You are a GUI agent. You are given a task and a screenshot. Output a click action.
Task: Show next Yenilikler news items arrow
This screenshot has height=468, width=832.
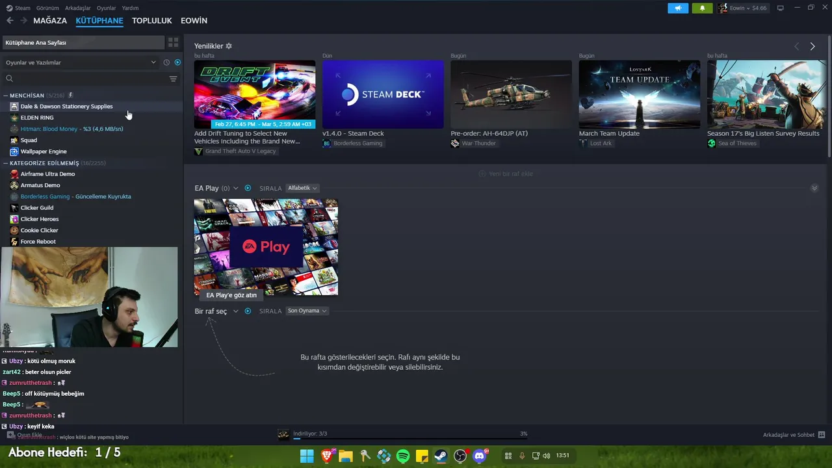coord(812,46)
